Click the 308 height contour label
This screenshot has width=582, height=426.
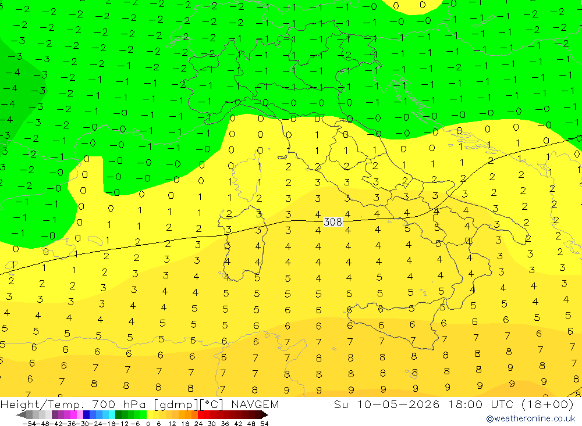coord(332,221)
